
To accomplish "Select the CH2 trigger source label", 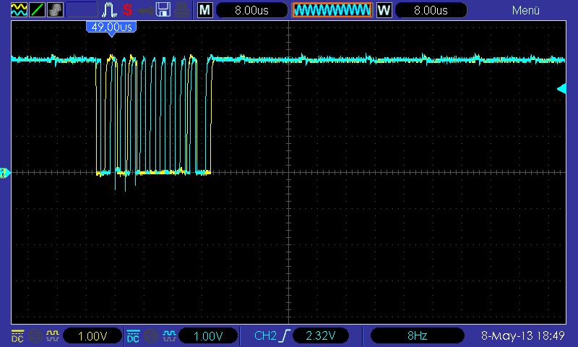I will (x=265, y=335).
